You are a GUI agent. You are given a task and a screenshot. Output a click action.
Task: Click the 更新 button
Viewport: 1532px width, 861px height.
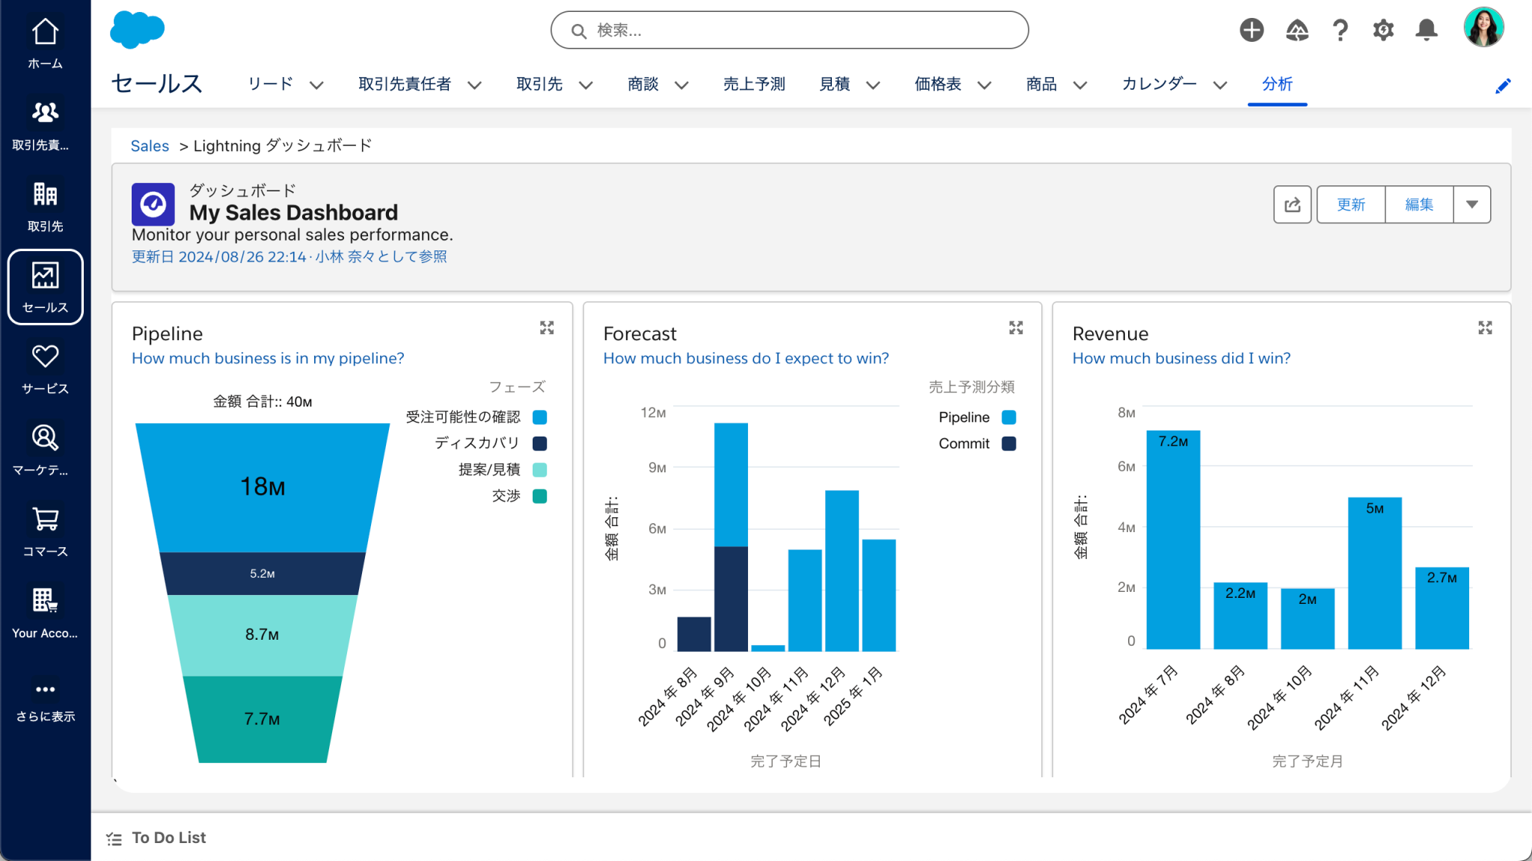point(1350,204)
